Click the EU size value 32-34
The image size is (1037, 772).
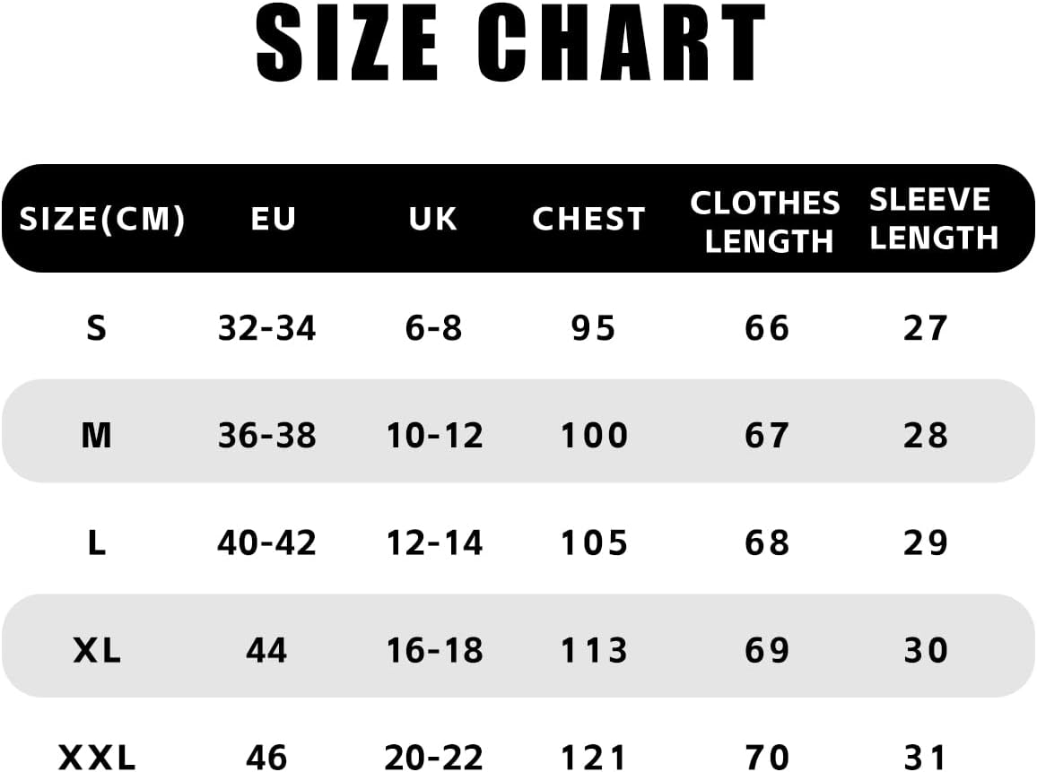[267, 328]
